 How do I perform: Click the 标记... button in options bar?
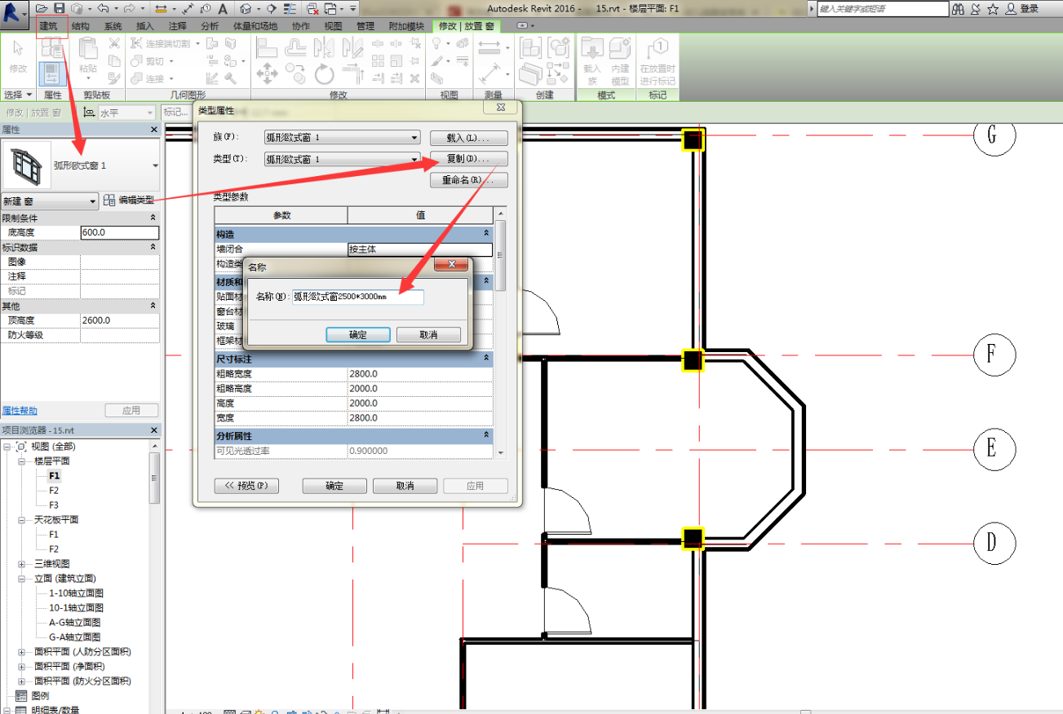pos(175,112)
